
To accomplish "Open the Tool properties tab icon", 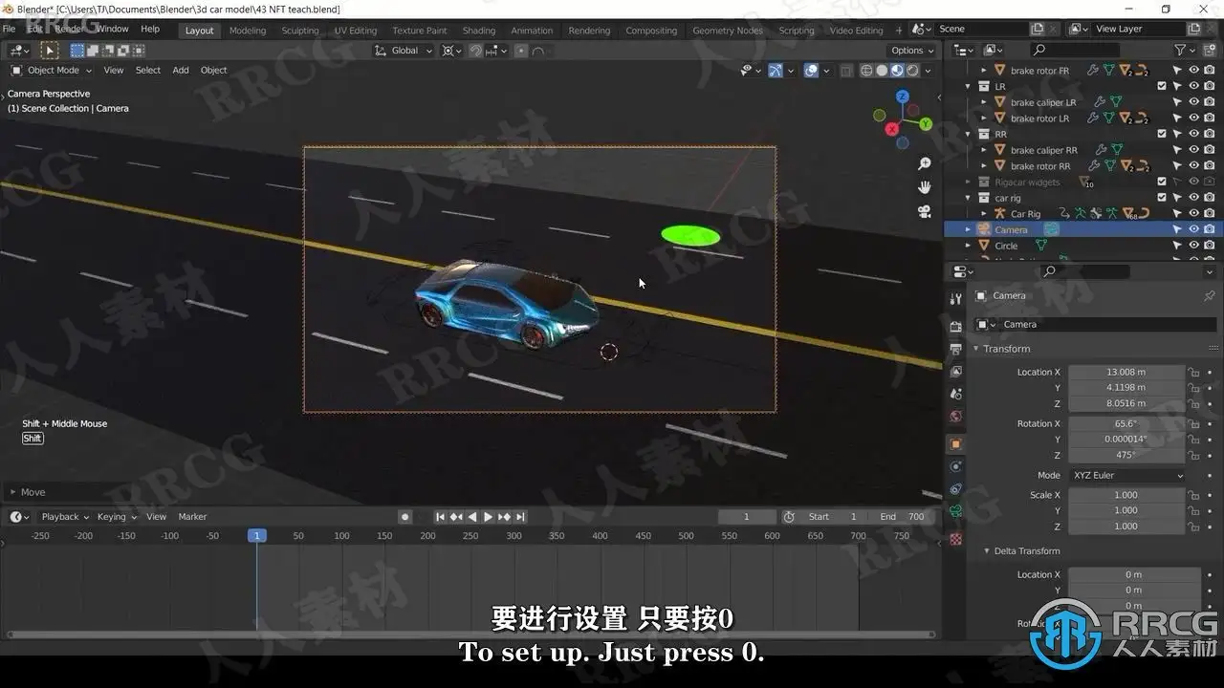I will (955, 299).
